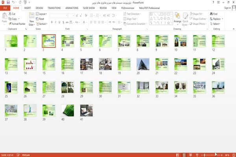
Task: Switch to the TRANSITIONS tab
Action: pos(54,8)
